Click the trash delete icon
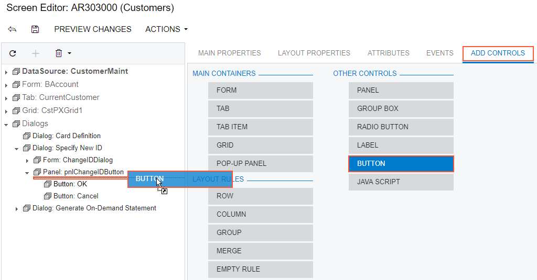This screenshot has width=537, height=280. tap(59, 53)
